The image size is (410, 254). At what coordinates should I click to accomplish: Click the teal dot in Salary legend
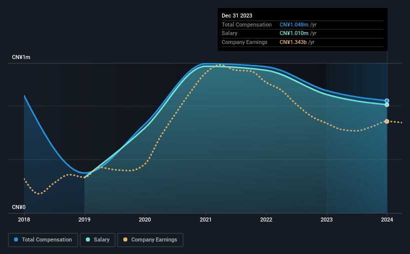[88, 239]
